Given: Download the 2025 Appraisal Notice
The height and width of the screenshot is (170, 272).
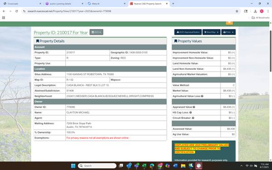Looking at the screenshot, I should coord(188,32).
